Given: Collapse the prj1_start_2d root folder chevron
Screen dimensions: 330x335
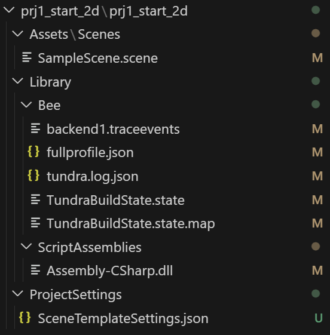Looking at the screenshot, I should point(9,10).
